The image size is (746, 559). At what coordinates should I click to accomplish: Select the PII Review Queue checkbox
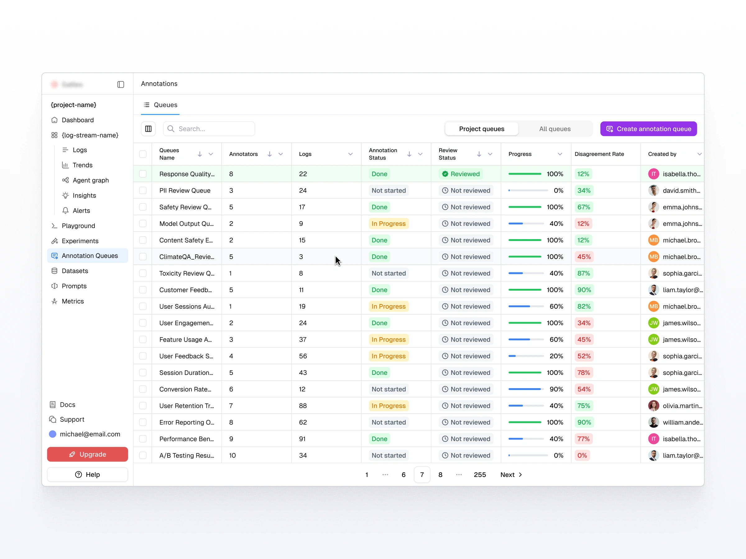143,190
